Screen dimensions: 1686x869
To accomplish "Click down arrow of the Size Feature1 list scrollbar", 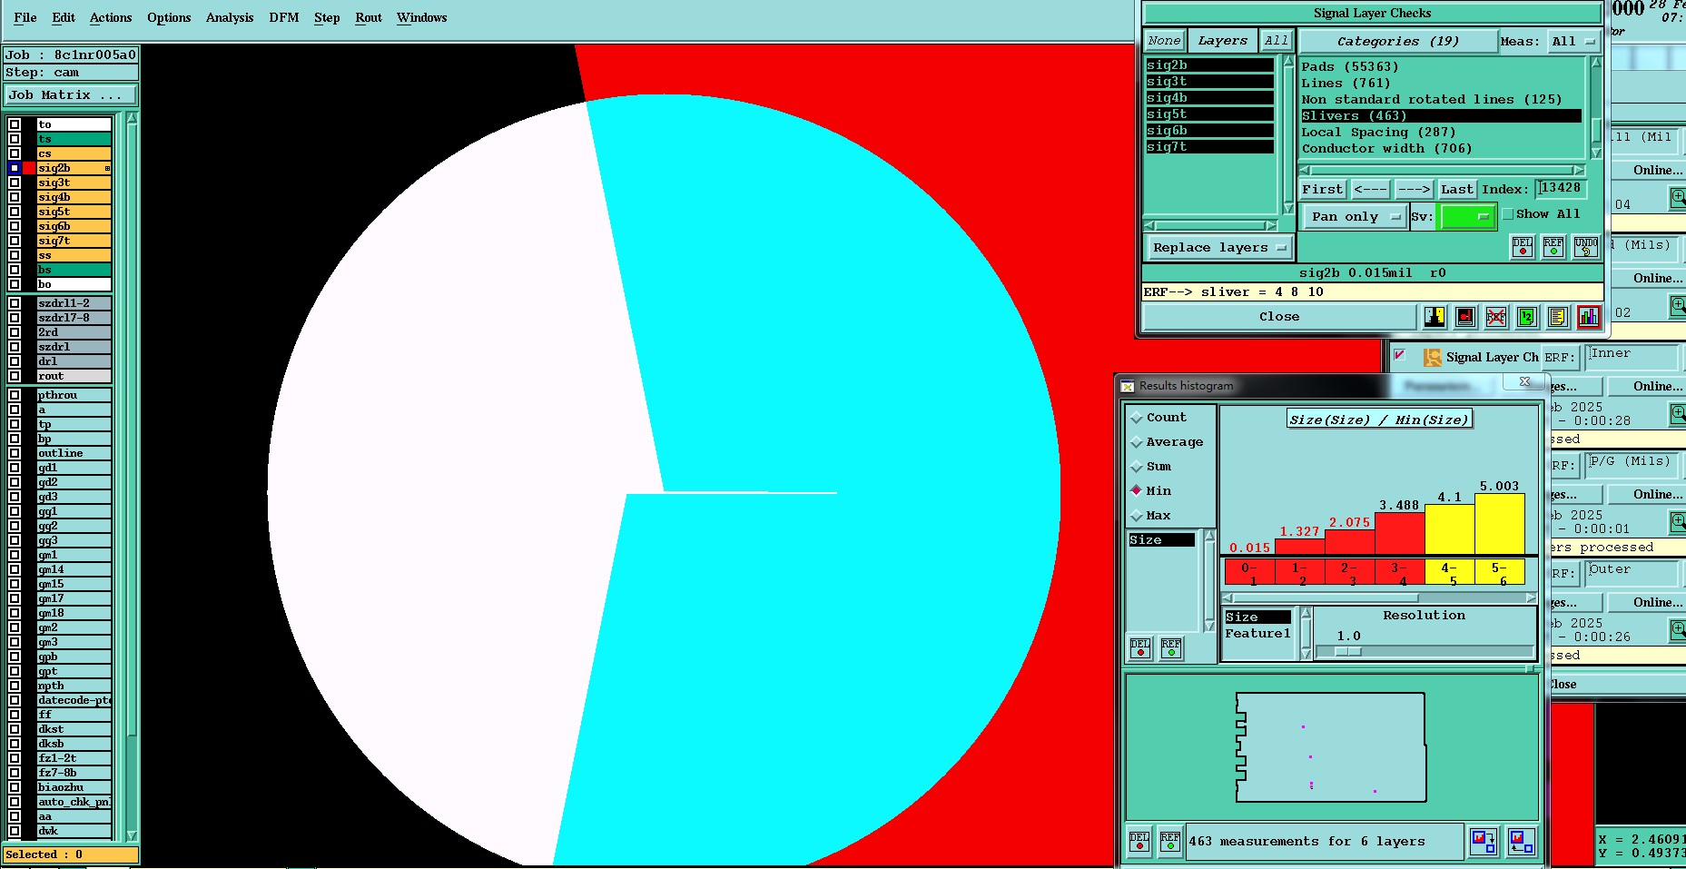I will point(1306,653).
